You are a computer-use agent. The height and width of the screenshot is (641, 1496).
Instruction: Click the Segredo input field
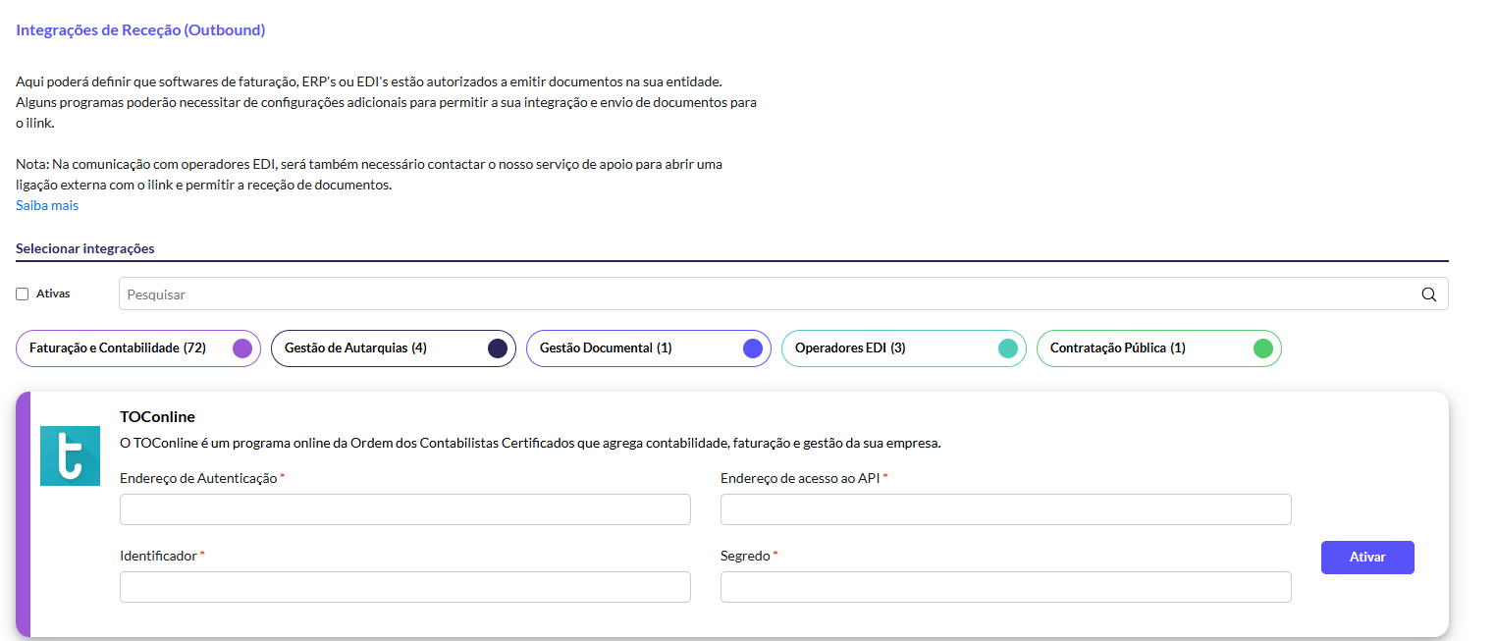tap(1005, 586)
